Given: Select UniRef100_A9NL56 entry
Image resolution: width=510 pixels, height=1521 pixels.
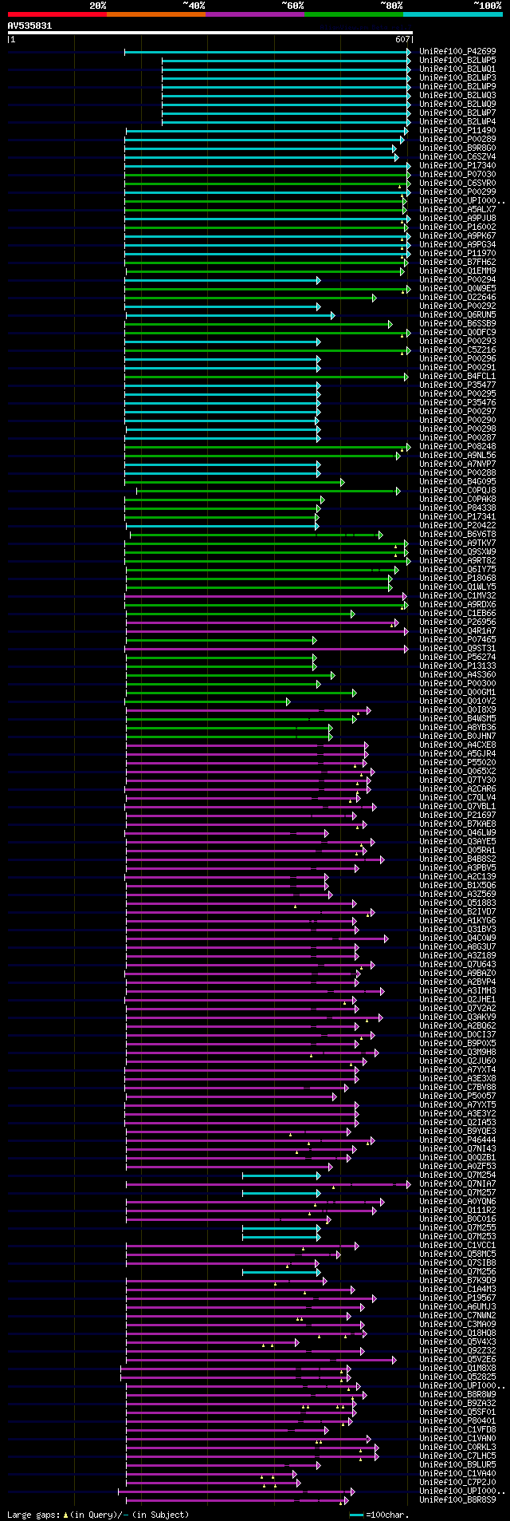Looking at the screenshot, I should (x=457, y=455).
